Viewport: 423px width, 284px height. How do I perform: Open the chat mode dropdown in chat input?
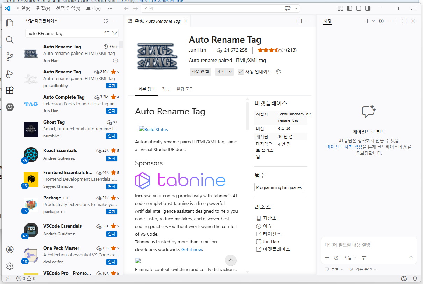coord(350,258)
